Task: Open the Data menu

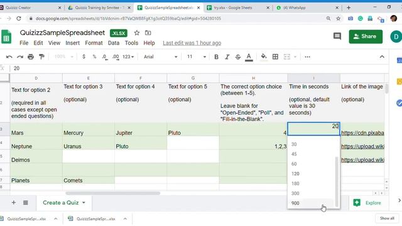Action: pos(114,43)
